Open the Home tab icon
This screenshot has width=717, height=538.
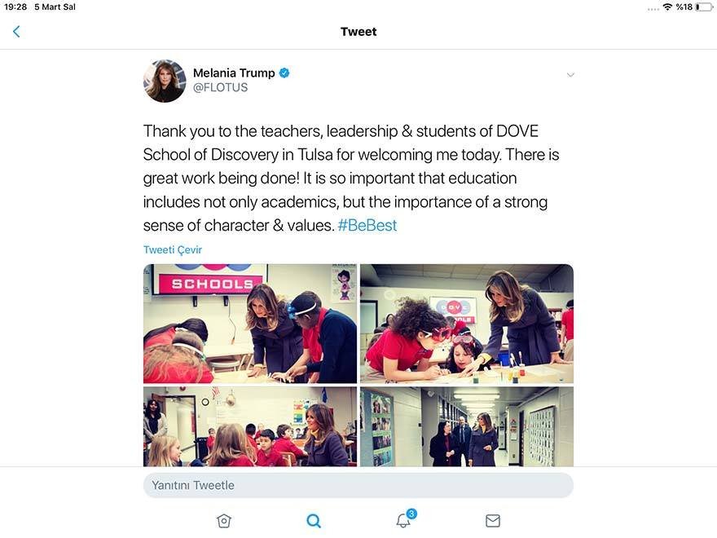click(223, 521)
